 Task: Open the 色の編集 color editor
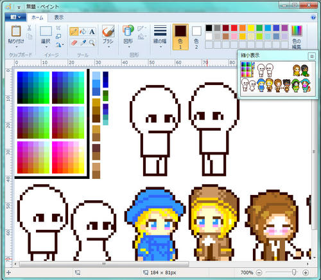point(297,37)
